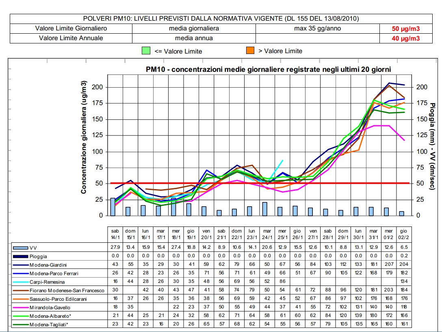Click the Modena-Giardini legend line marker
The width and height of the screenshot is (442, 332).
[21, 265]
